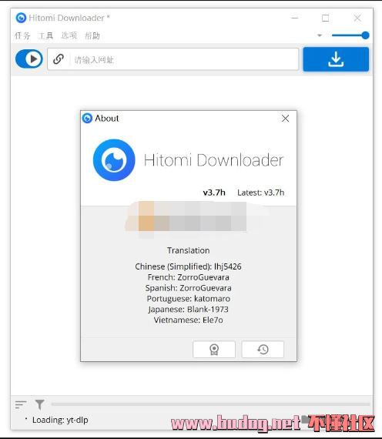Expand the small dropdown arrow near slider
The width and height of the screenshot is (382, 439).
click(x=320, y=35)
